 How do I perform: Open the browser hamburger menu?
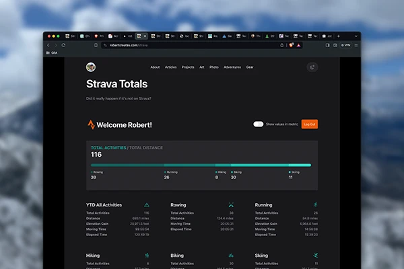356,45
